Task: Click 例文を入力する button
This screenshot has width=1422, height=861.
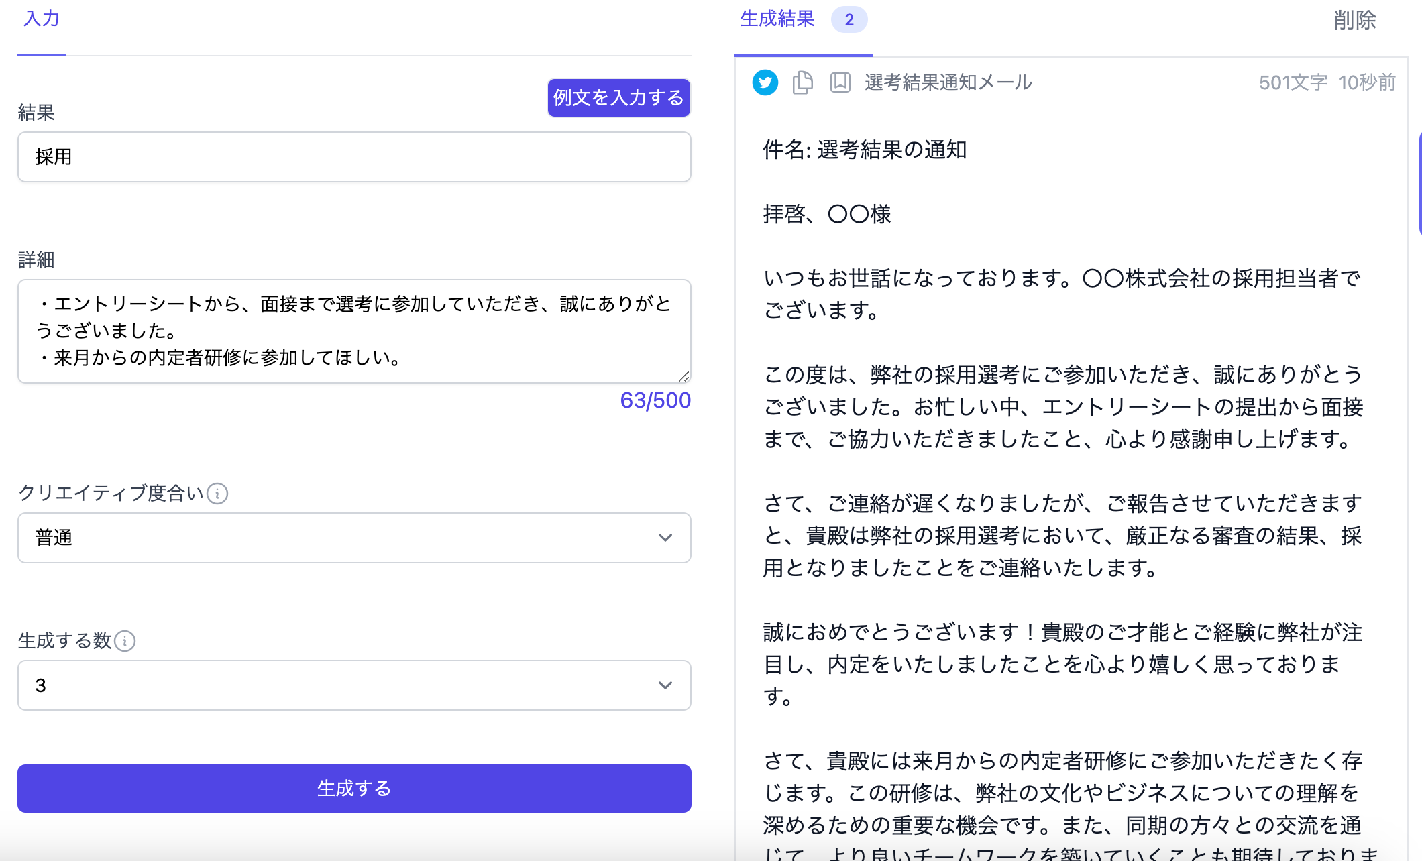Action: coord(618,98)
